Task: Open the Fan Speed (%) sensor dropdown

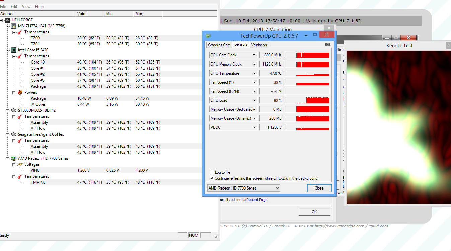Action: pos(254,82)
